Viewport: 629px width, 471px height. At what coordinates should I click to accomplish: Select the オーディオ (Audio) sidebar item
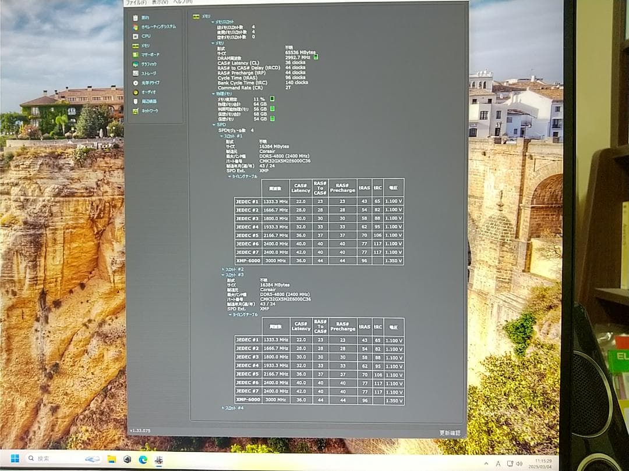pyautogui.click(x=148, y=92)
